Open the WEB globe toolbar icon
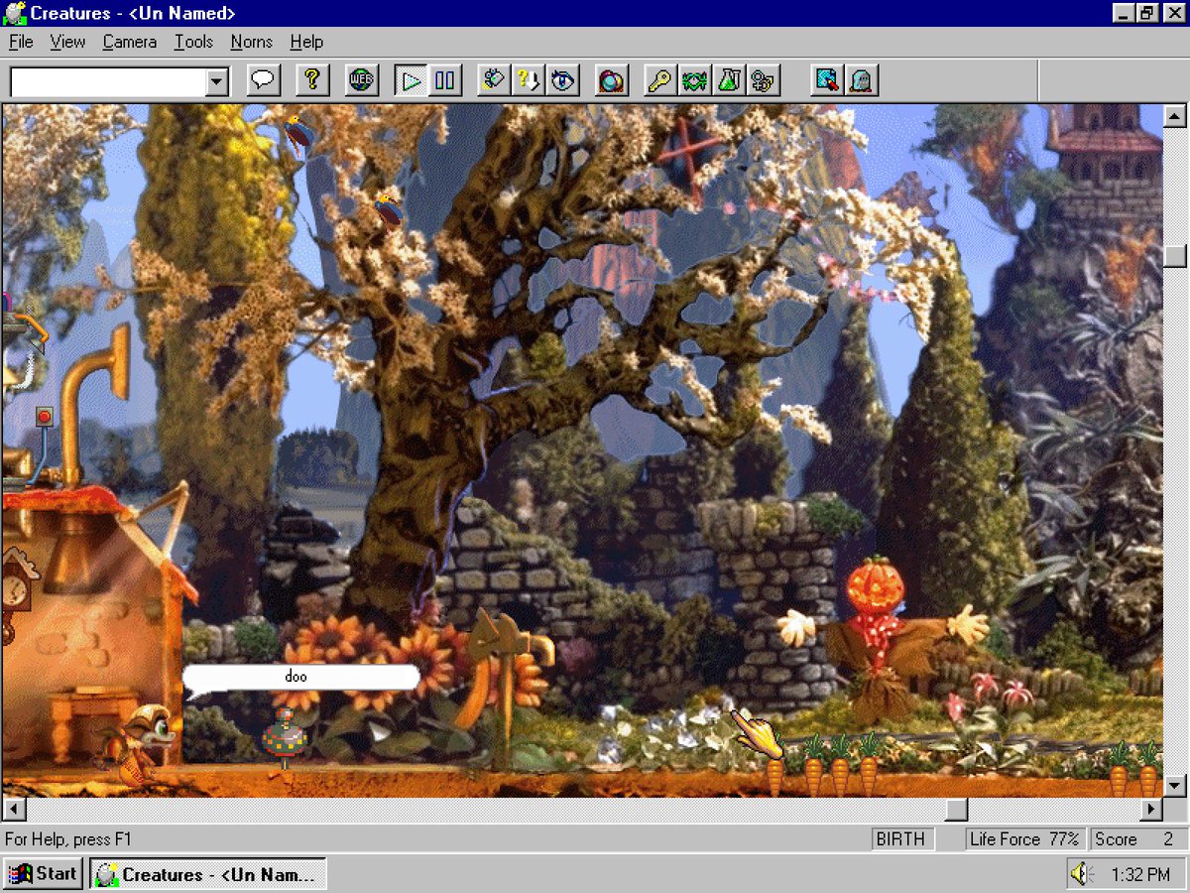 point(362,80)
